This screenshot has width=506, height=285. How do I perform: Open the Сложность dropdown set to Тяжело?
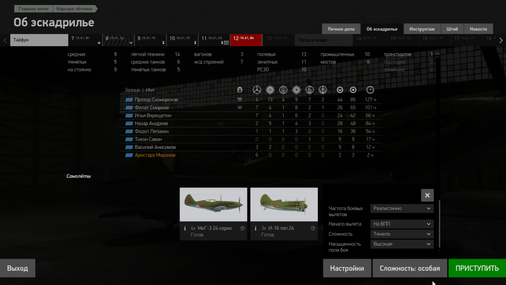(x=402, y=234)
